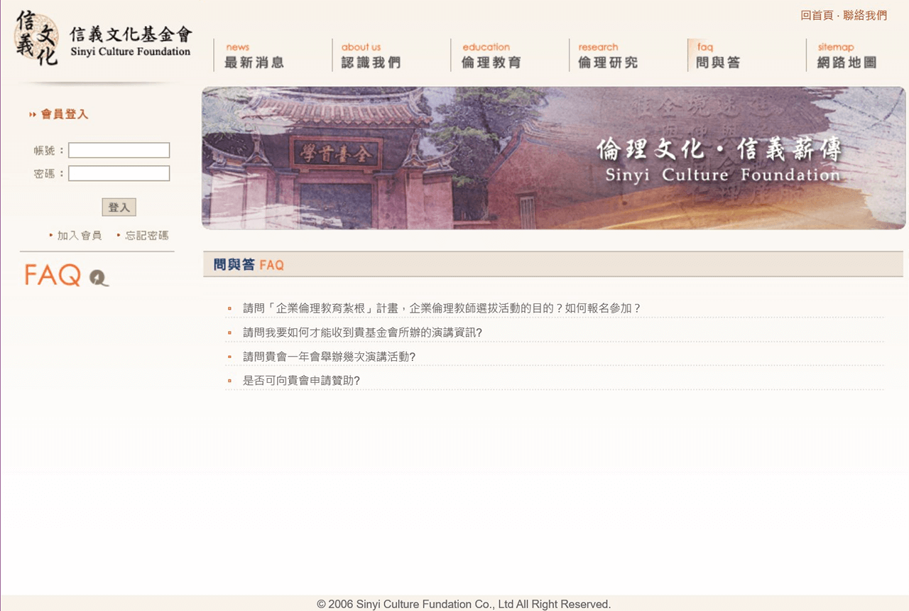Image resolution: width=909 pixels, height=611 pixels.
Task: Open the 聯絡我們 contact link
Action: 865,15
